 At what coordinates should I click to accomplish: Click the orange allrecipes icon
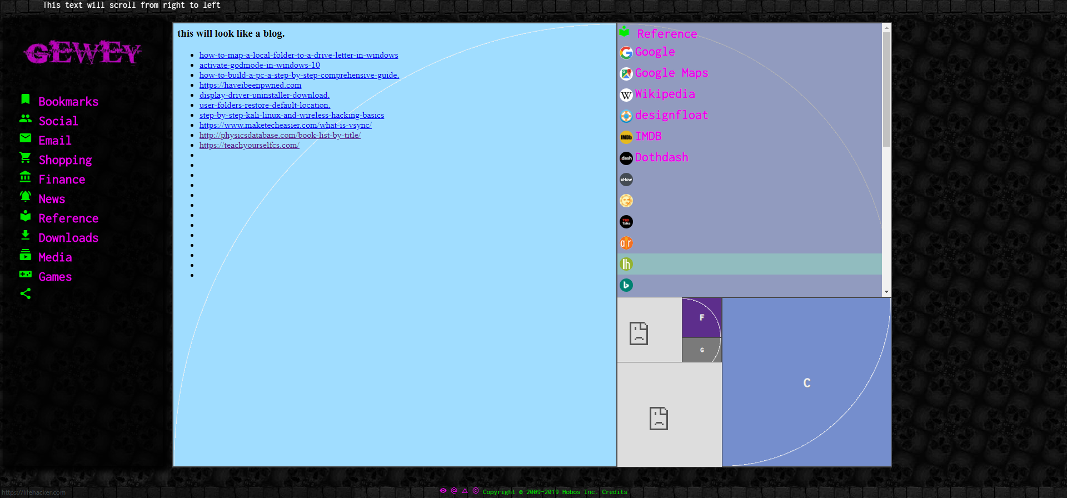pyautogui.click(x=626, y=243)
